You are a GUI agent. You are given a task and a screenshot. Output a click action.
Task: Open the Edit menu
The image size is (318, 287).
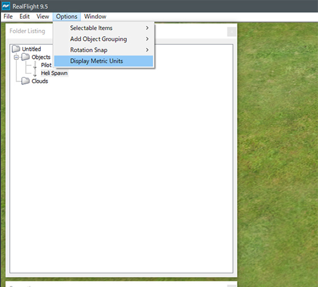tap(24, 16)
